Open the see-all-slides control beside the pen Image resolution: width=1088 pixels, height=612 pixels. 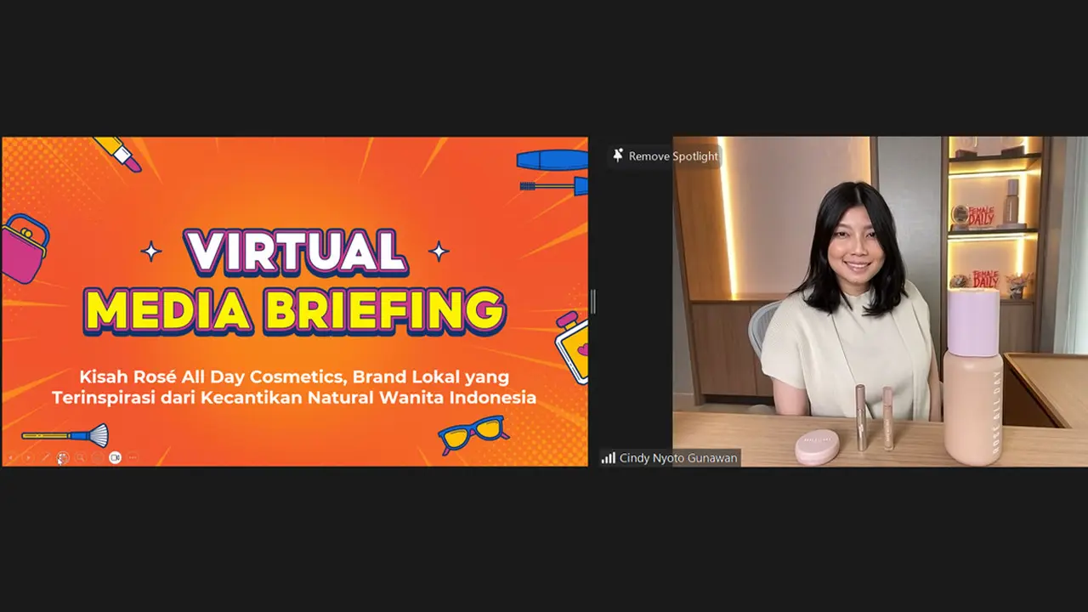coord(63,457)
